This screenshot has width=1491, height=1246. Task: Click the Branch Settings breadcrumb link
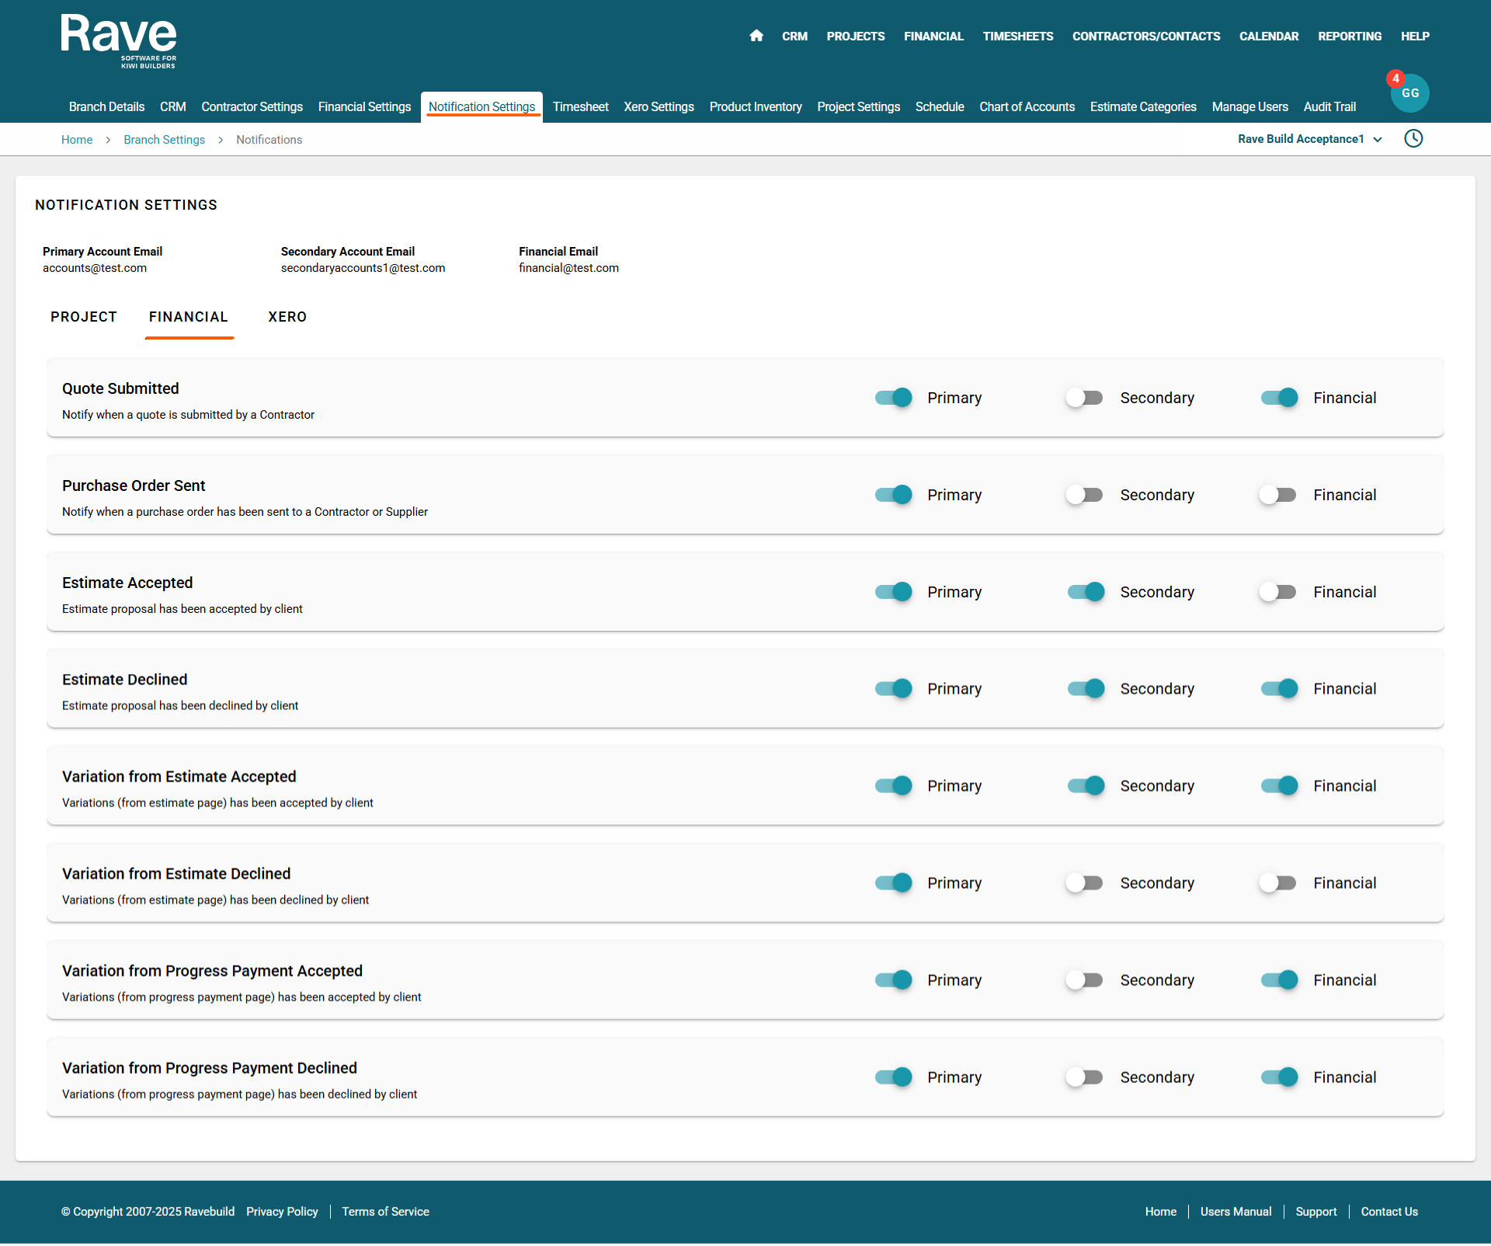(164, 140)
